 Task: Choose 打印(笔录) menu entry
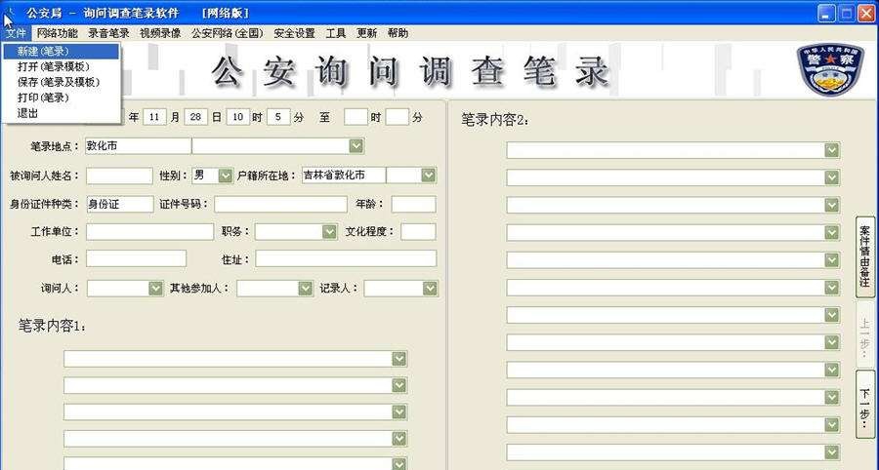click(x=62, y=98)
